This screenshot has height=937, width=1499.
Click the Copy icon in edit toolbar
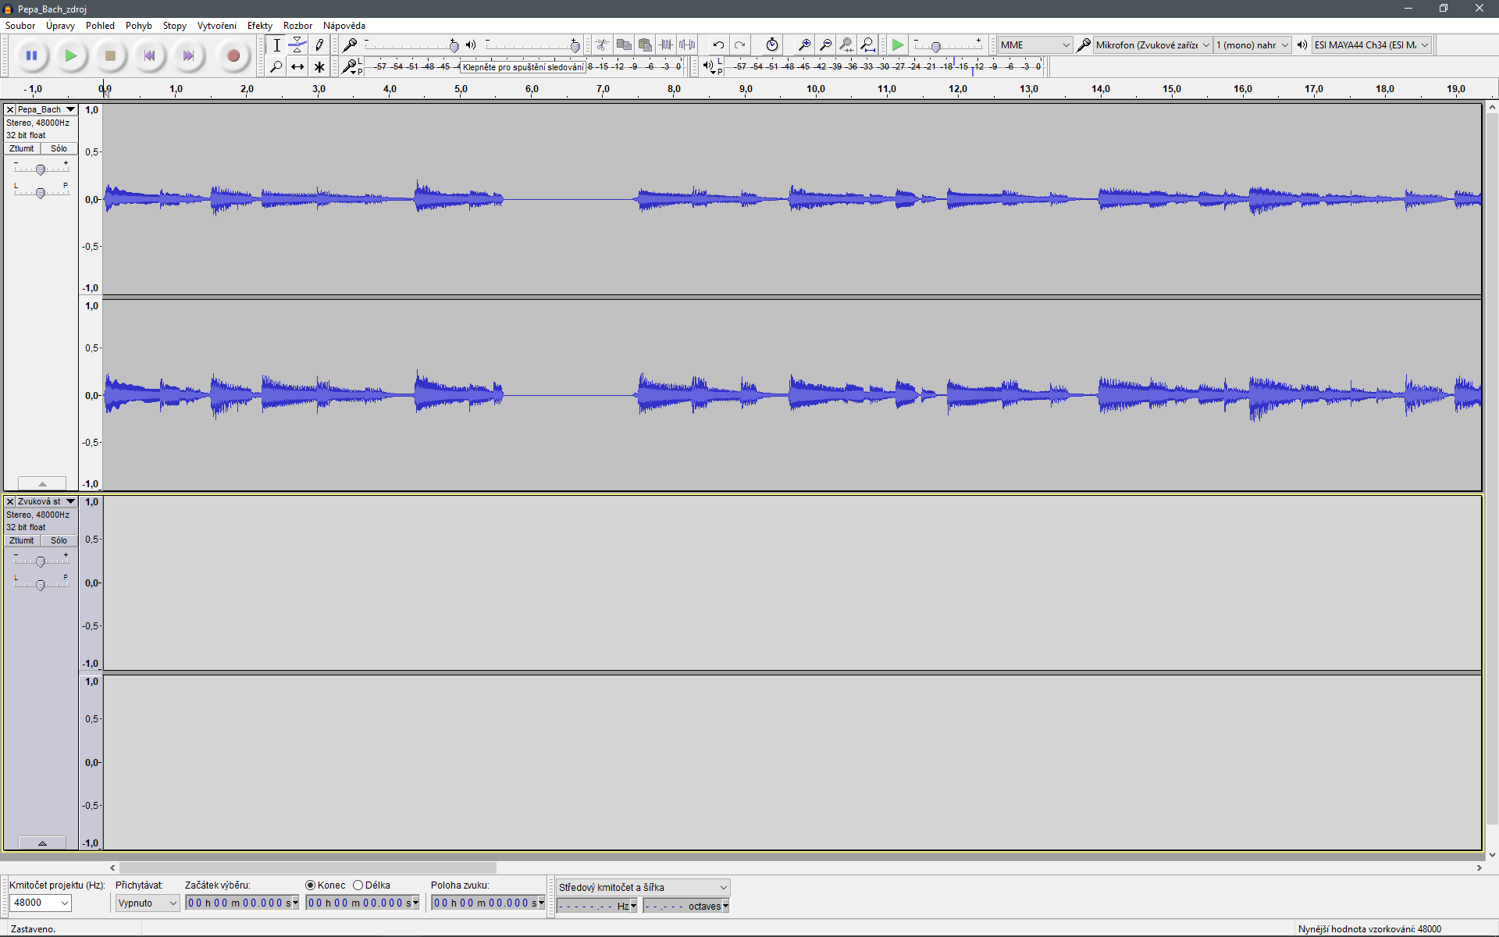point(624,45)
